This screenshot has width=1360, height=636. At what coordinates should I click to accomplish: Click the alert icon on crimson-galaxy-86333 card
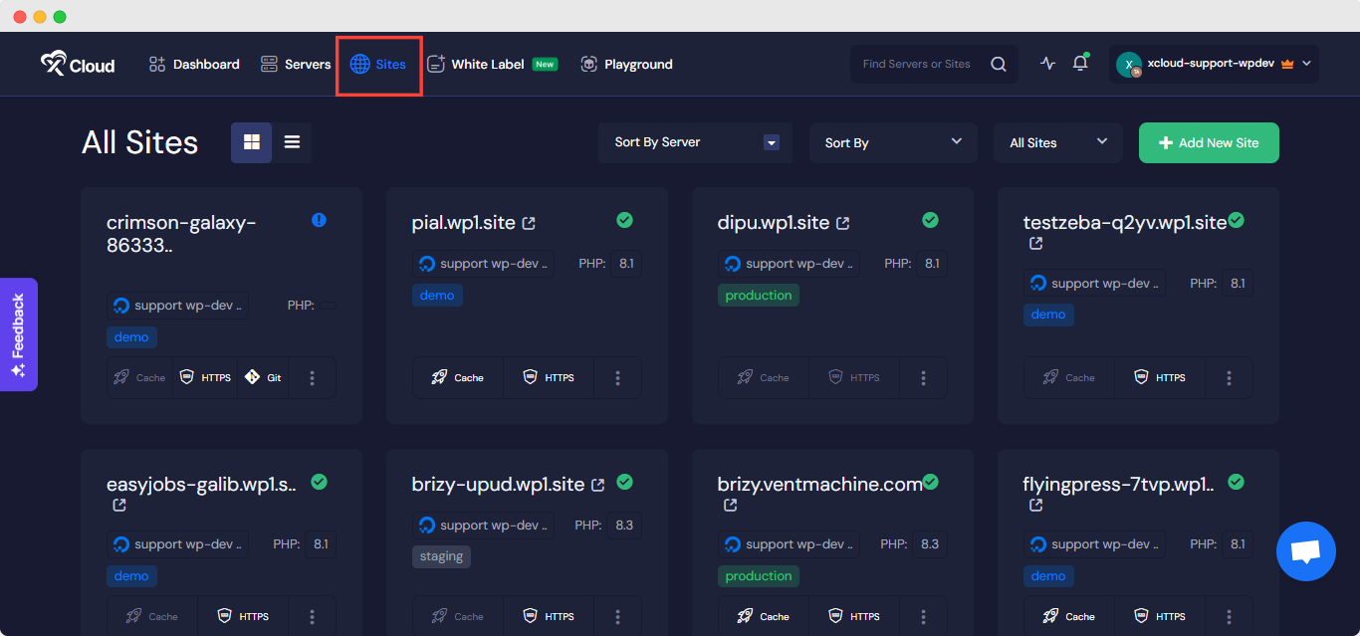[x=319, y=220]
